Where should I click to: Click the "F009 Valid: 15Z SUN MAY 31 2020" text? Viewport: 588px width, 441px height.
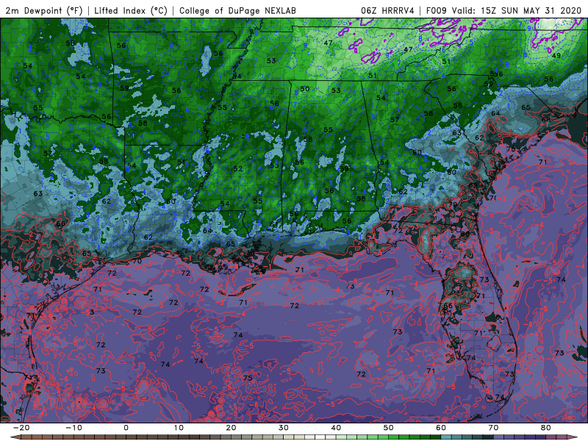click(x=503, y=10)
